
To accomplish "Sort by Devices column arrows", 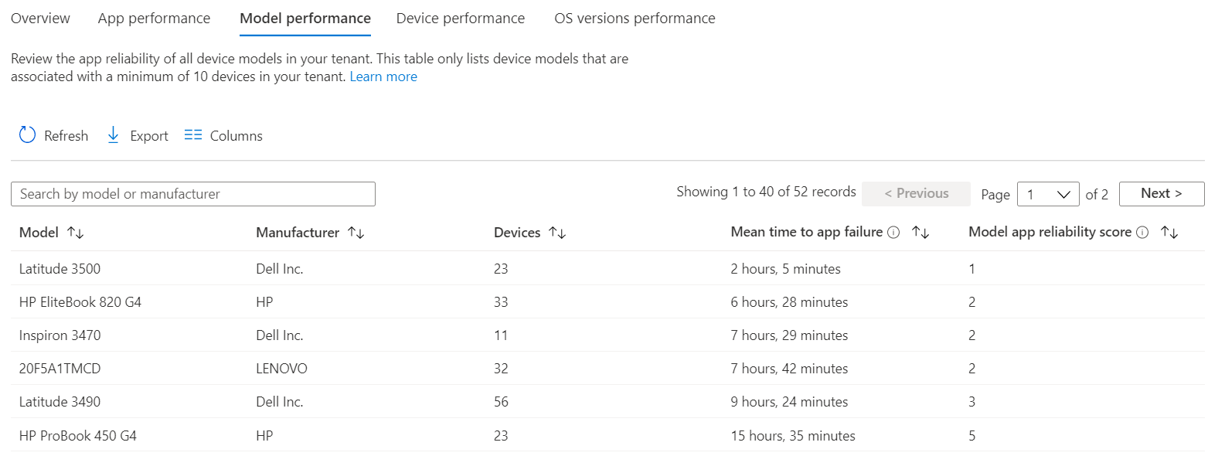I will click(x=557, y=233).
